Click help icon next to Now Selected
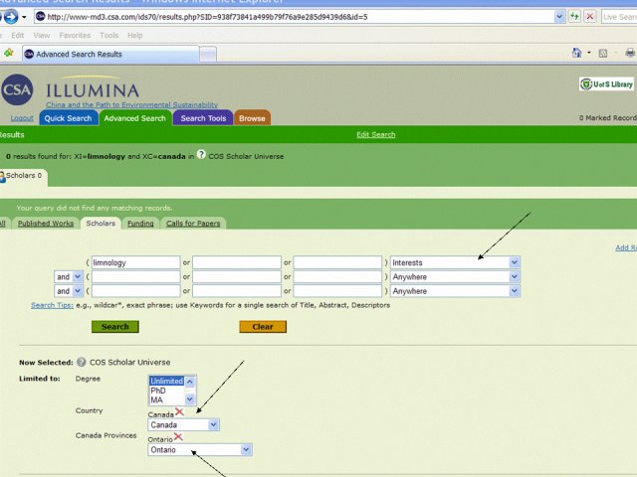 [x=82, y=362]
